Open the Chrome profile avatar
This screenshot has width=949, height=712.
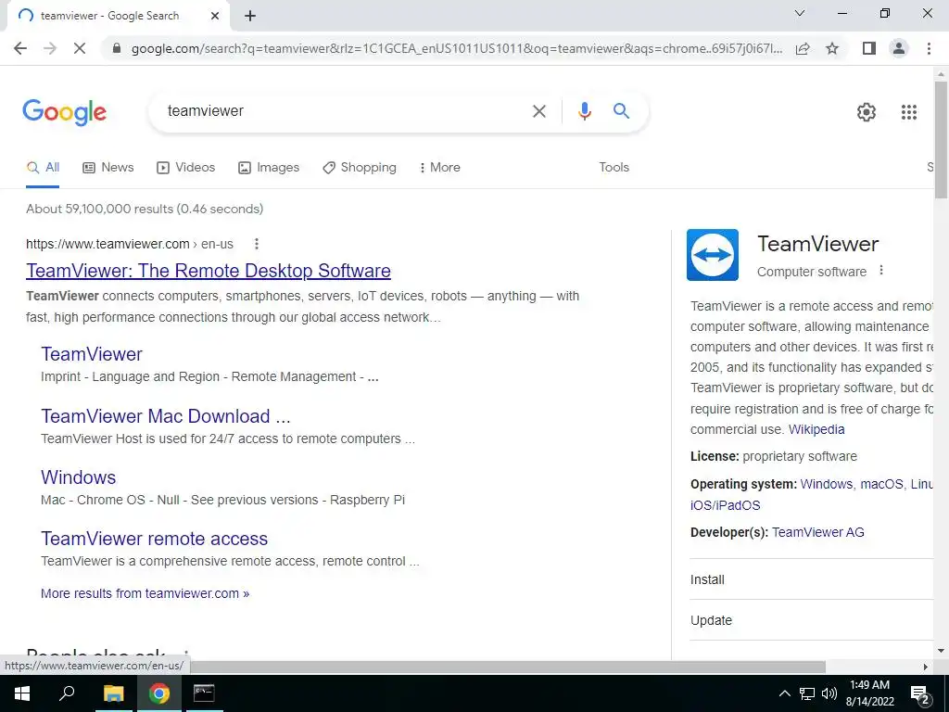(899, 48)
